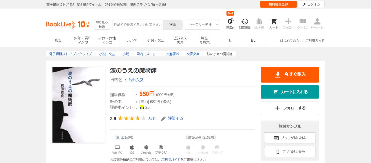Image resolution: width=371 pixels, height=163 pixels.
Task: Select the 小説・文芸 category tab
Action: [156, 40]
